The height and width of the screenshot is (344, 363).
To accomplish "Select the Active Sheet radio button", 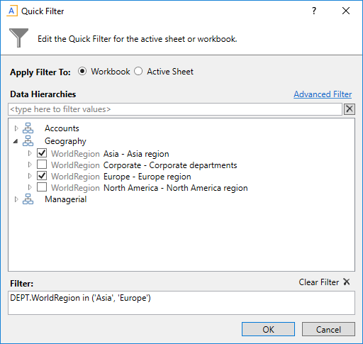I will [x=138, y=71].
